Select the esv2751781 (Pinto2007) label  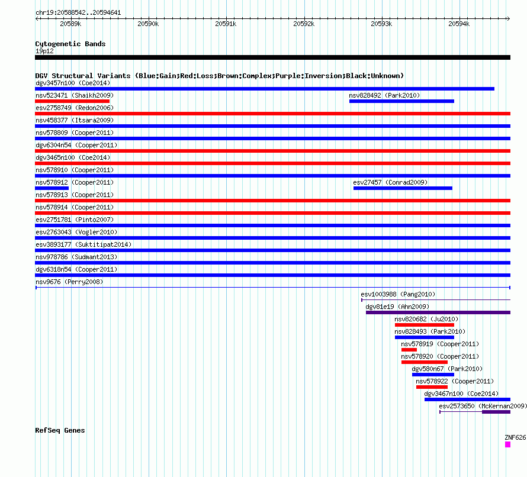pos(75,220)
